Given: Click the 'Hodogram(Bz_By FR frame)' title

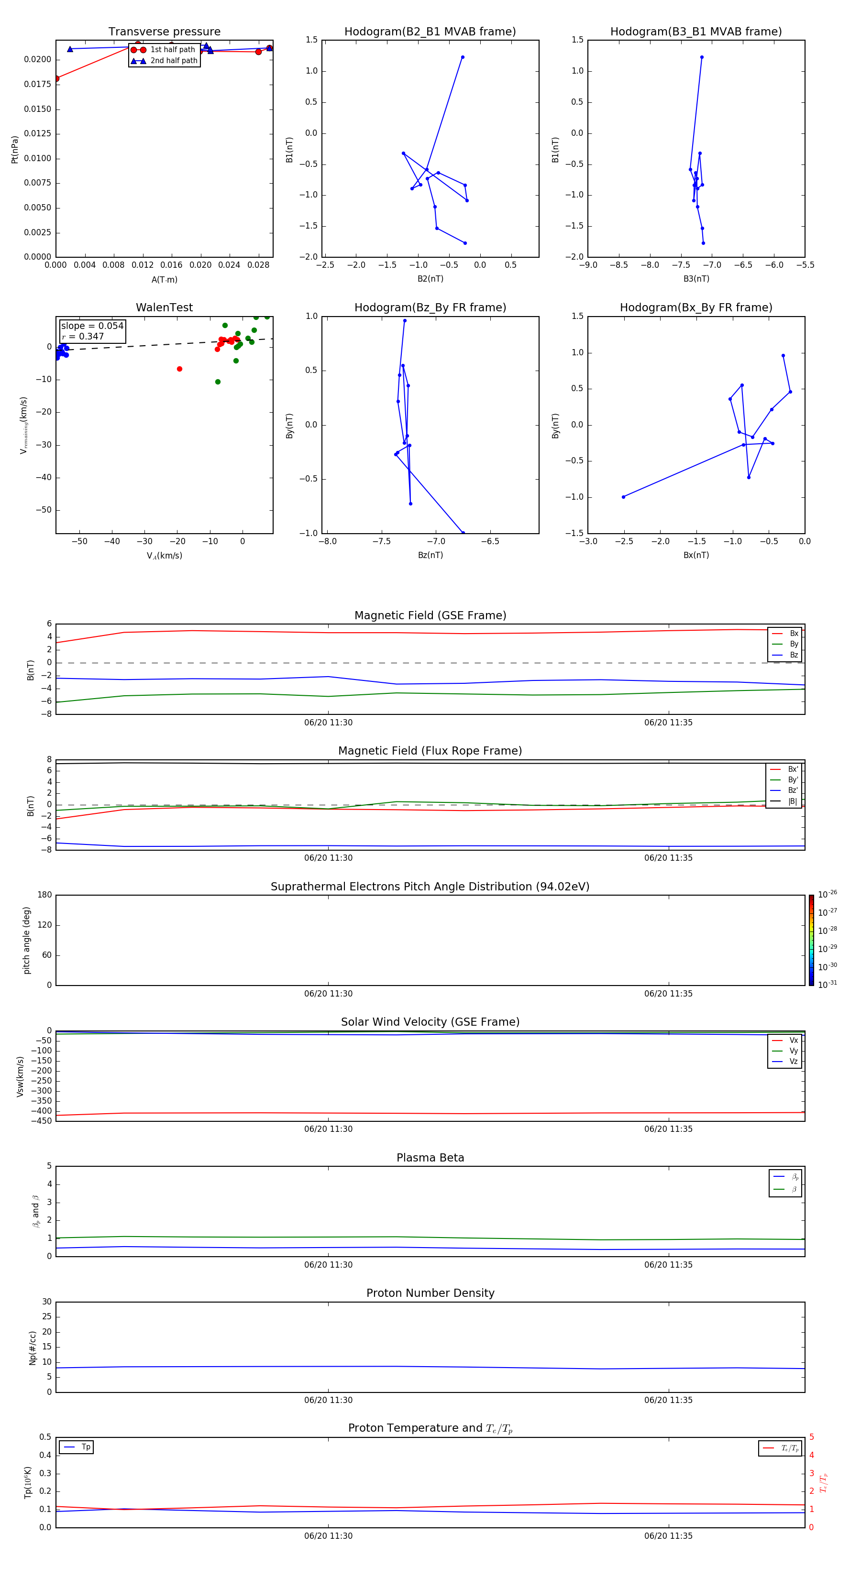Looking at the screenshot, I should [x=430, y=307].
